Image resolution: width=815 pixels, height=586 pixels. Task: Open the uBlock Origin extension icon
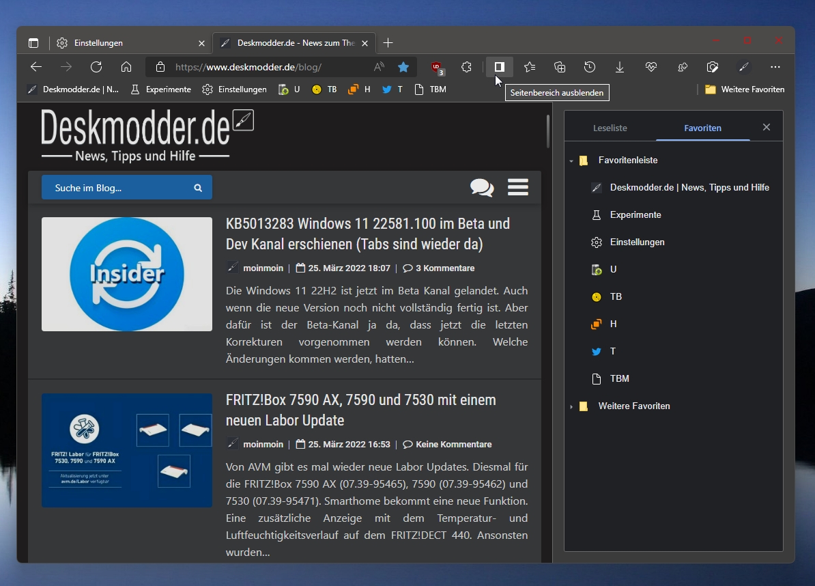coord(437,68)
